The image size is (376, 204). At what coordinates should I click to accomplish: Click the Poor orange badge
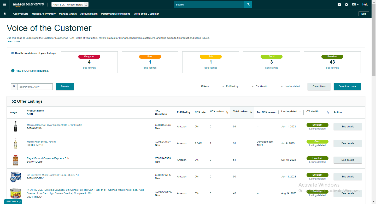coord(150,57)
